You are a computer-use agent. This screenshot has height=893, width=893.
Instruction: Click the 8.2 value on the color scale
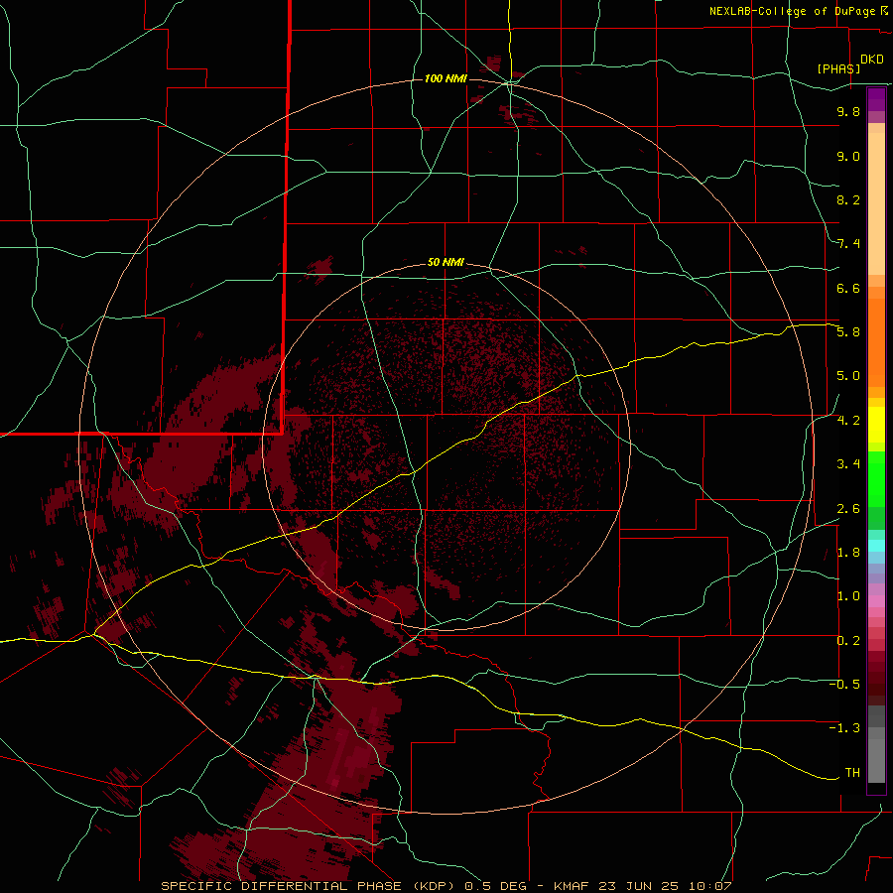(x=848, y=199)
